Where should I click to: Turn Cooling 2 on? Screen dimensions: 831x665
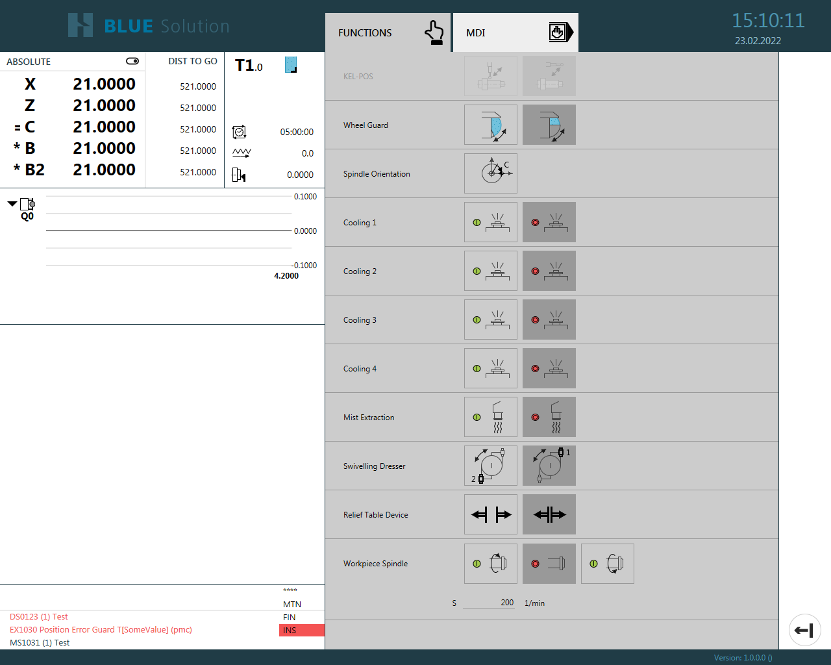point(491,271)
